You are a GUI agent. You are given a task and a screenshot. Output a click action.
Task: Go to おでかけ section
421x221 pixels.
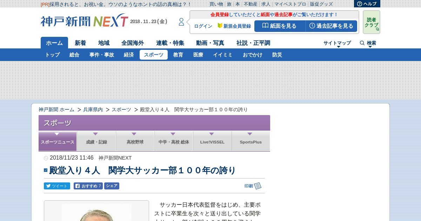(253, 55)
